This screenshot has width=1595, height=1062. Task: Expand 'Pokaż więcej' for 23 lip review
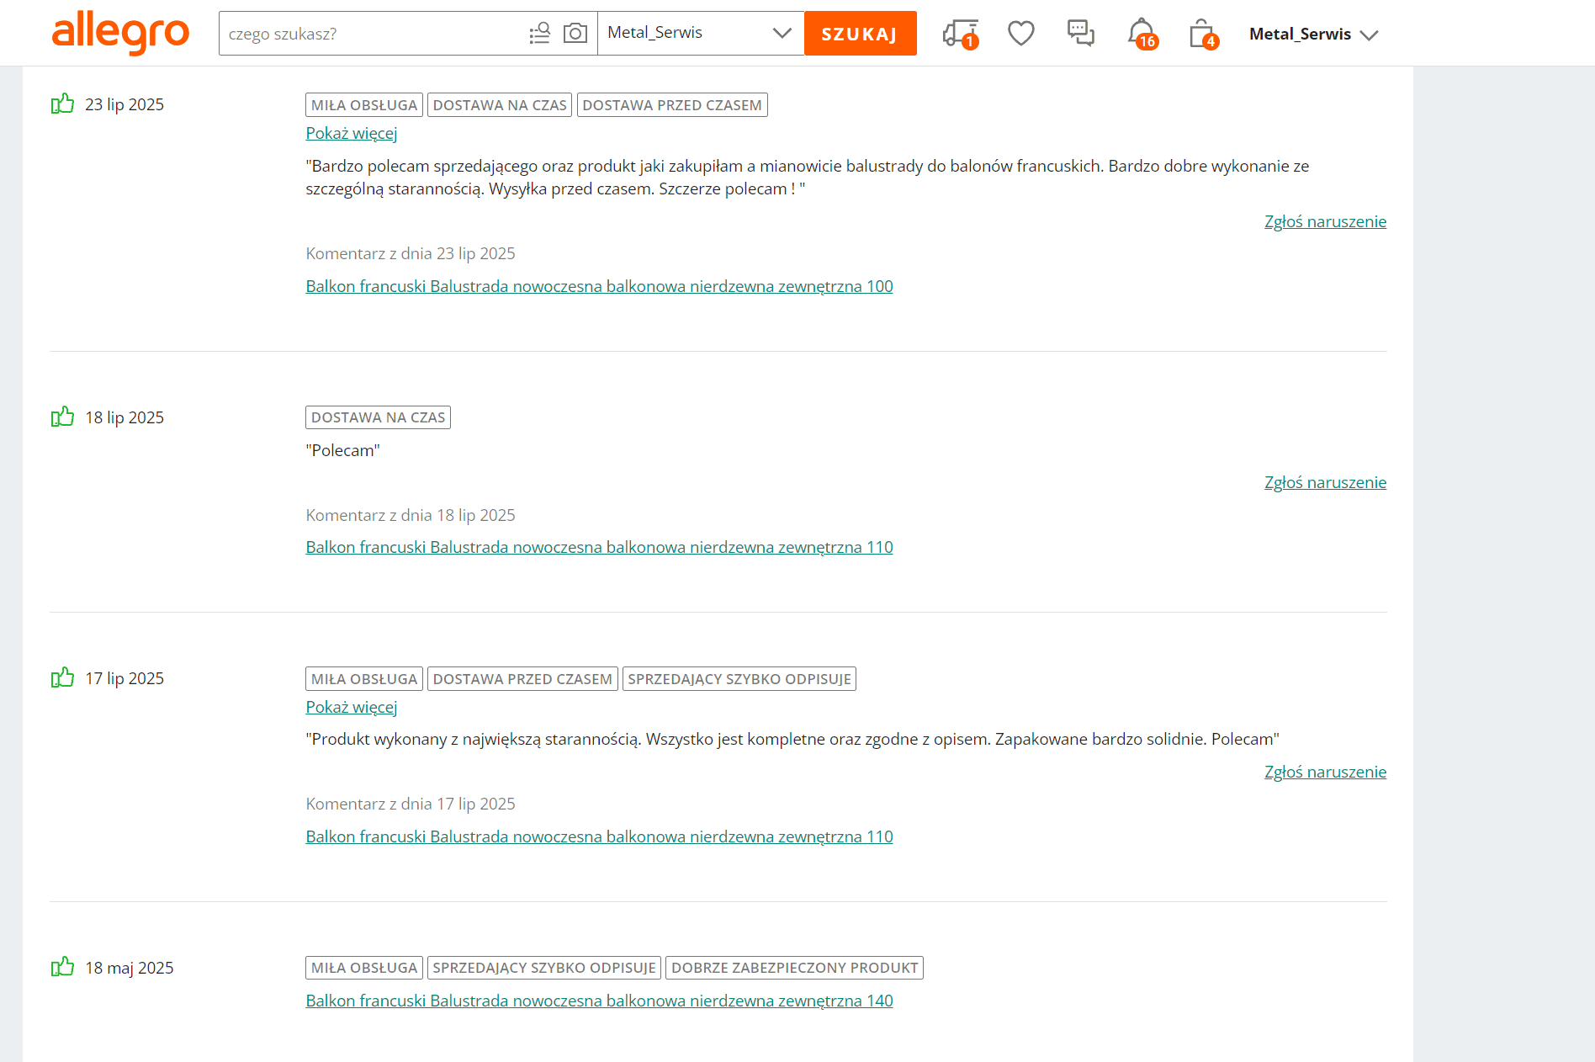(351, 133)
